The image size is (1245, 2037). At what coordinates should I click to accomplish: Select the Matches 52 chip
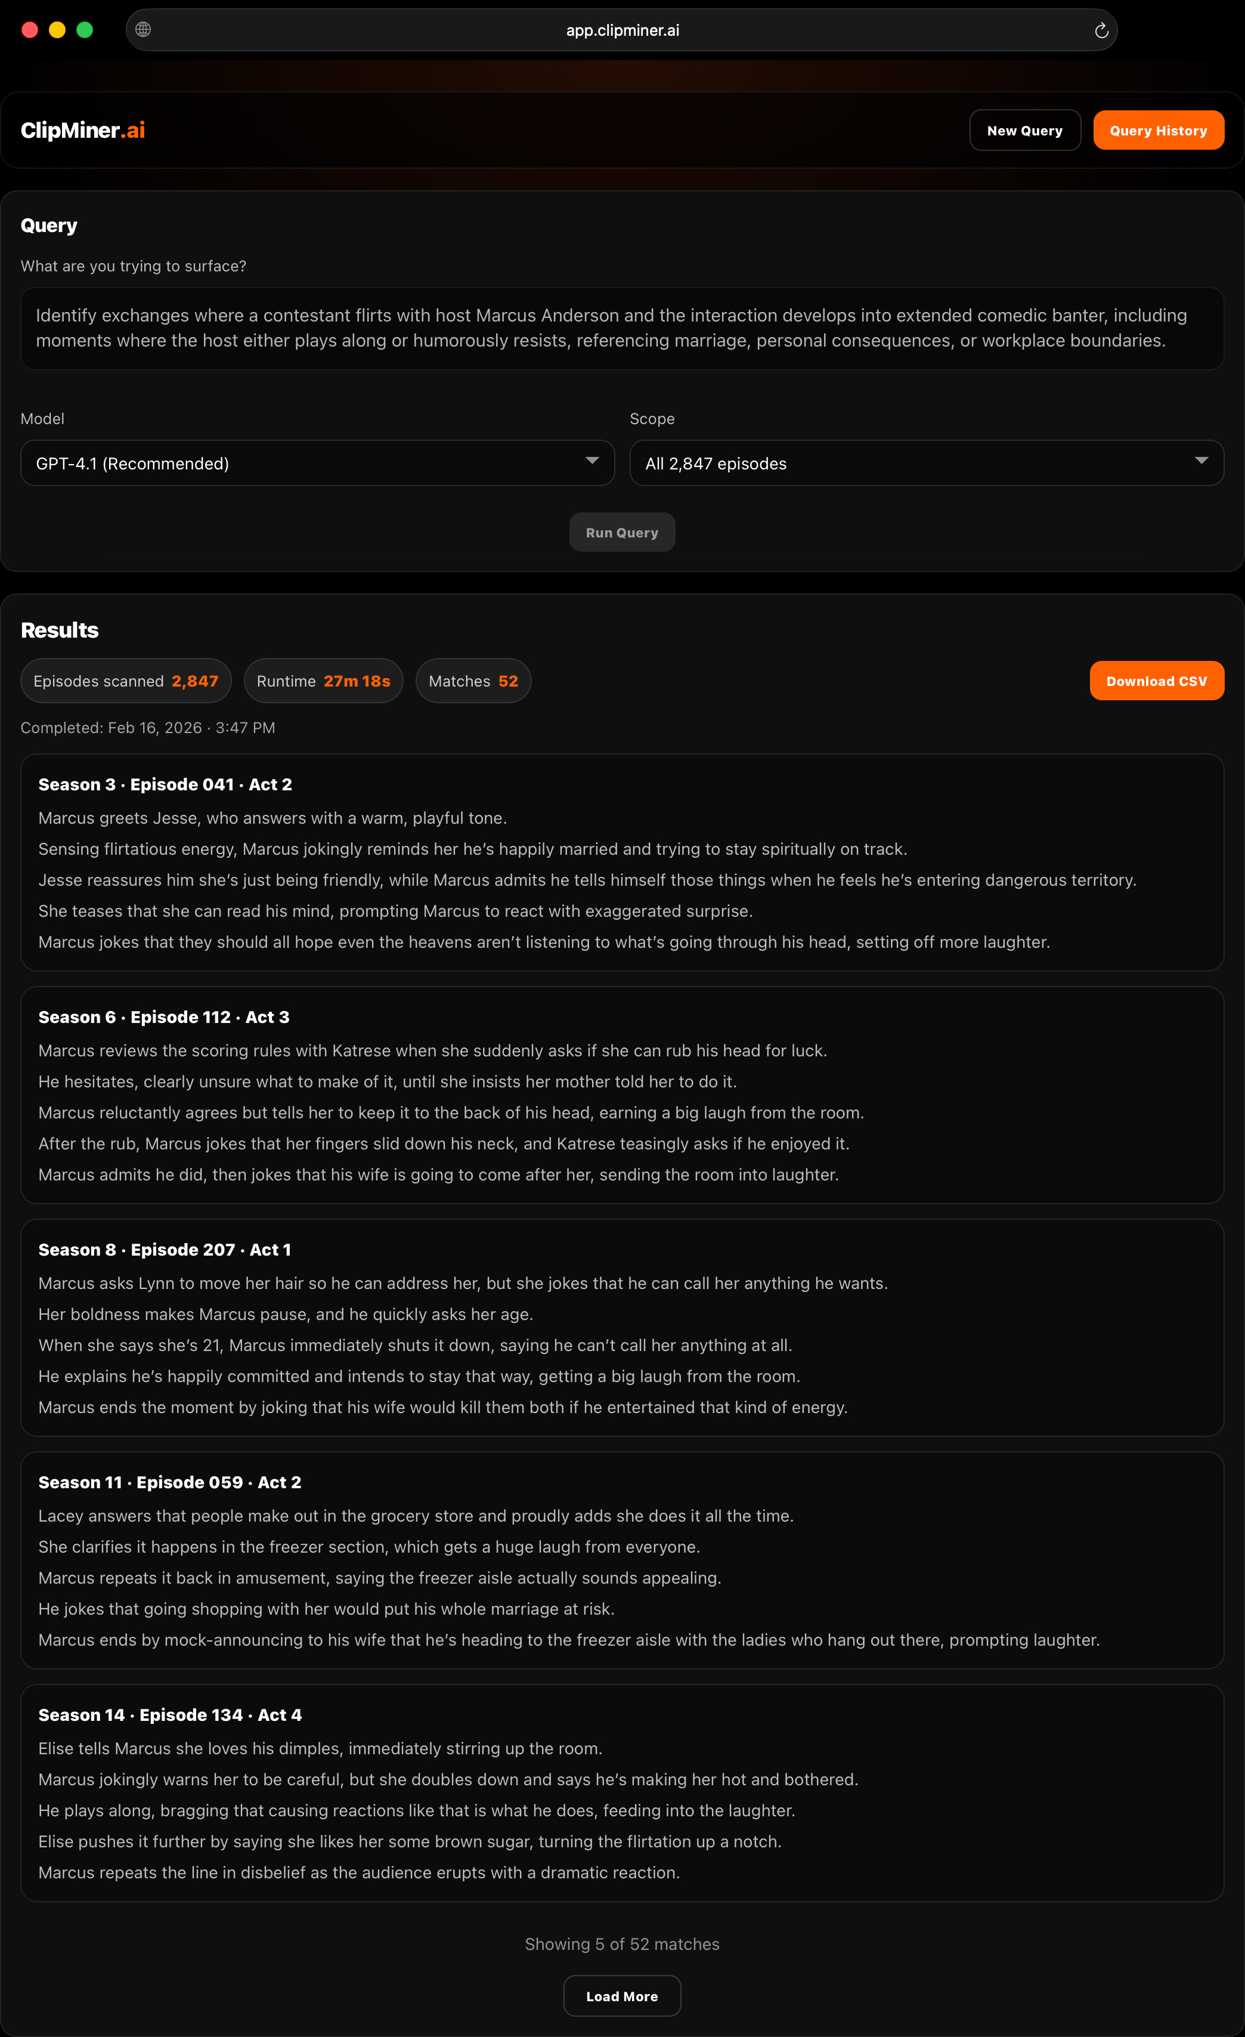[473, 681]
